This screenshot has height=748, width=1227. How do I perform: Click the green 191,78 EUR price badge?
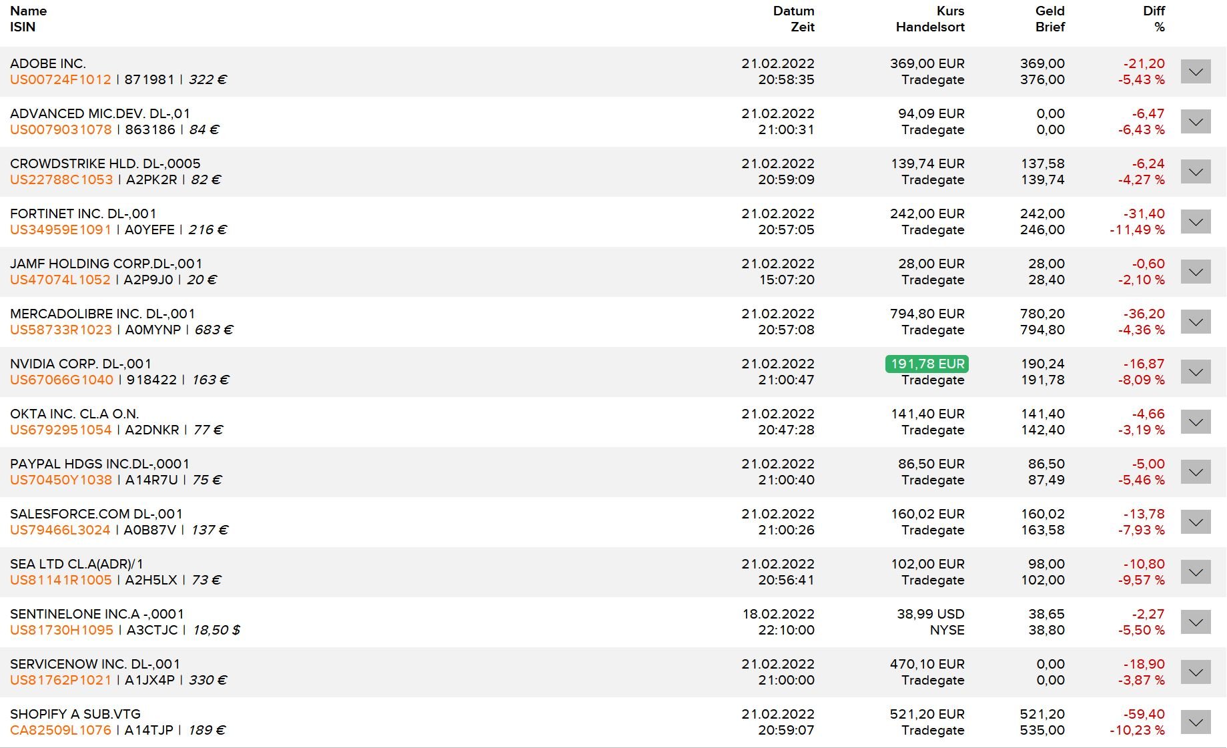[x=927, y=364]
